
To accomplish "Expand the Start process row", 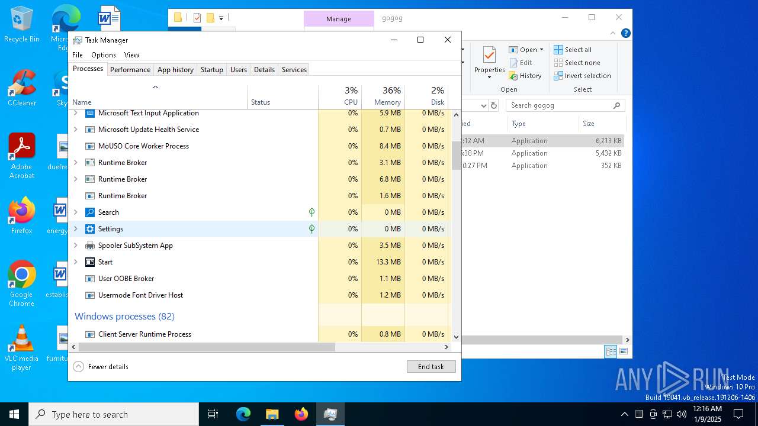I will coord(75,262).
